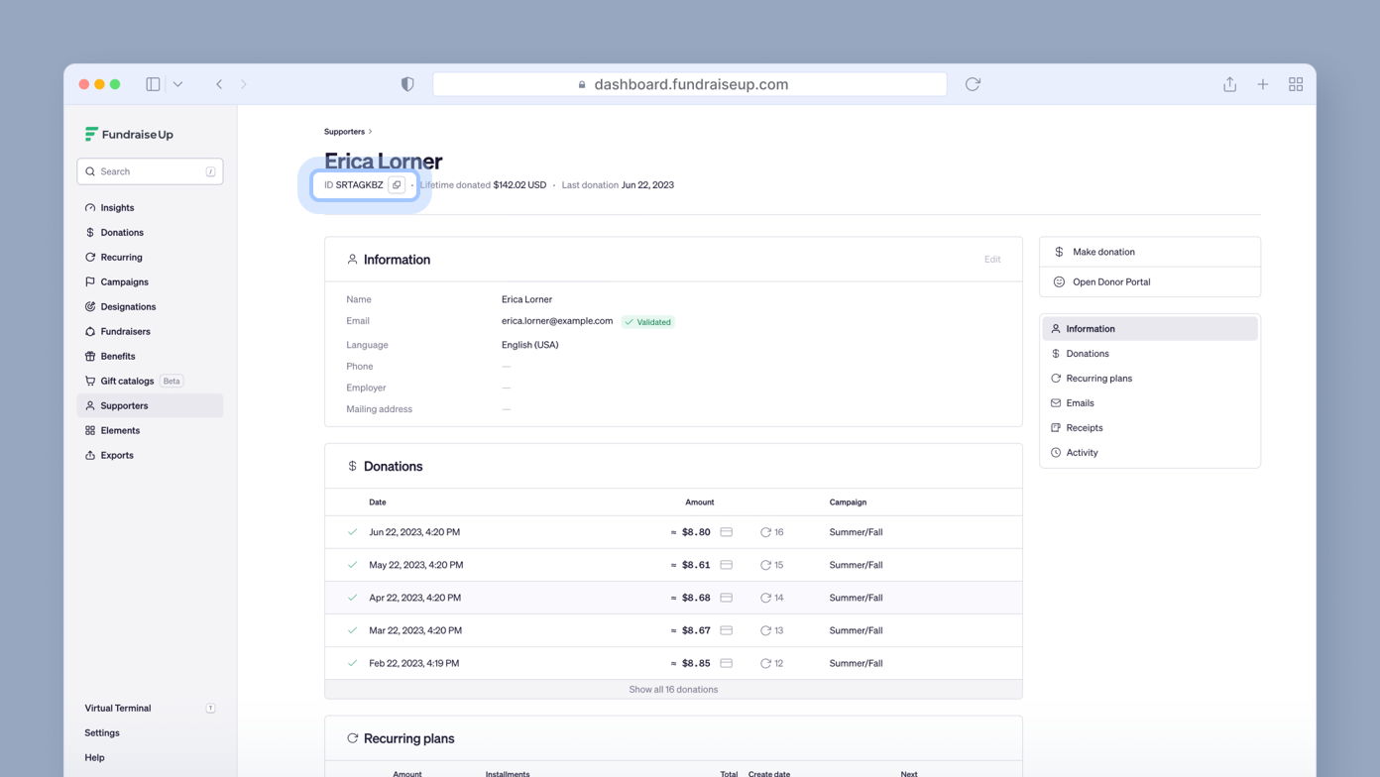Click Edit in the Information card
1380x777 pixels.
tap(992, 260)
